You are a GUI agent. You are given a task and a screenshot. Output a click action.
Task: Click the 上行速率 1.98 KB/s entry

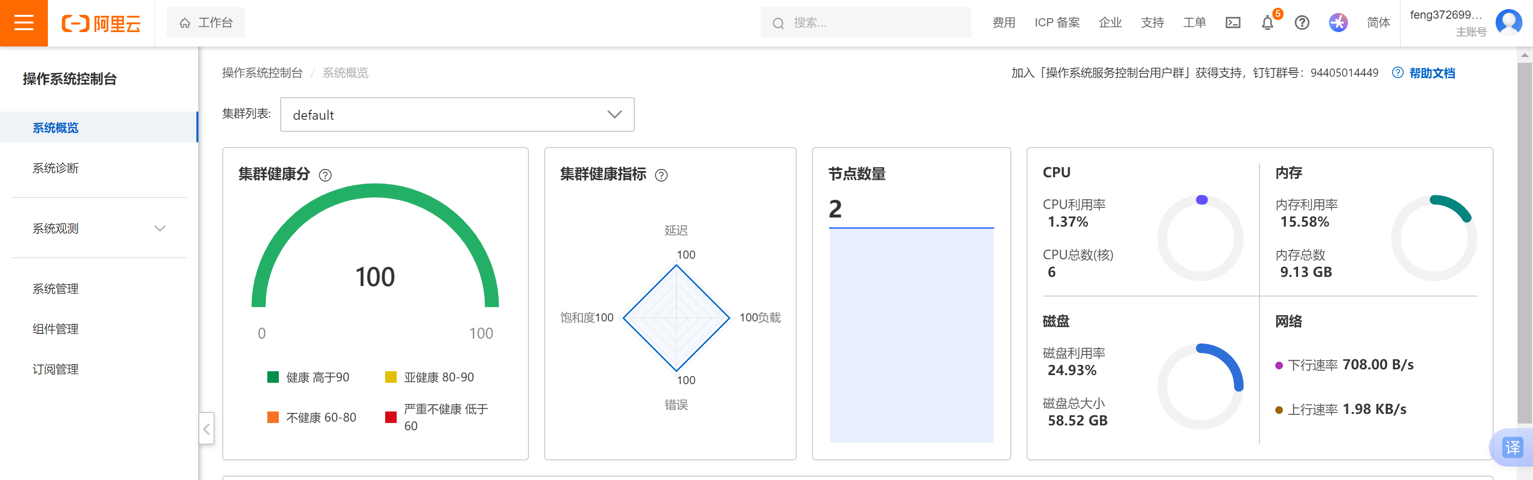point(1341,409)
